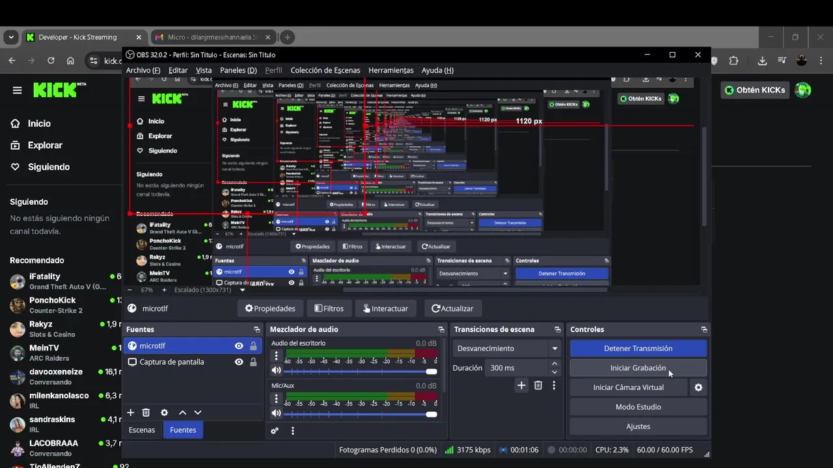Toggle lock on Captura de pantalla source
Image resolution: width=833 pixels, height=468 pixels.
click(253, 362)
